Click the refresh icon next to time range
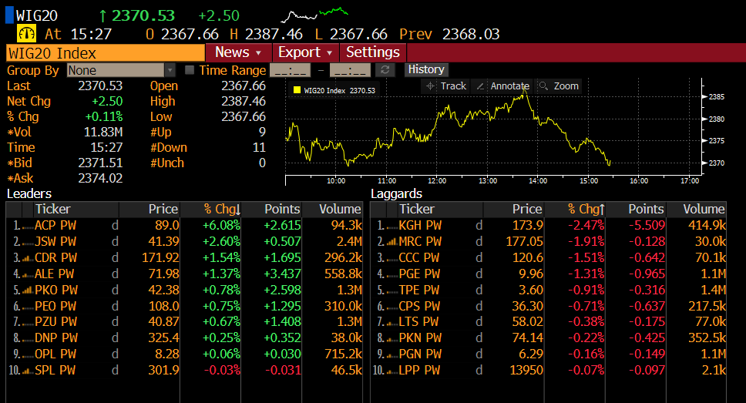This screenshot has height=403, width=746. click(x=386, y=70)
